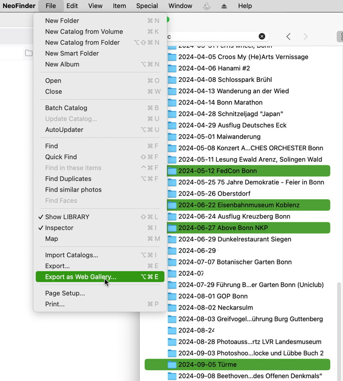Expand the Special menu
This screenshot has width=343, height=381.
coord(147,6)
